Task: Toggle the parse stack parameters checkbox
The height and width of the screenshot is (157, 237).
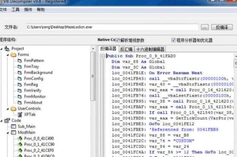Action: [117, 40]
